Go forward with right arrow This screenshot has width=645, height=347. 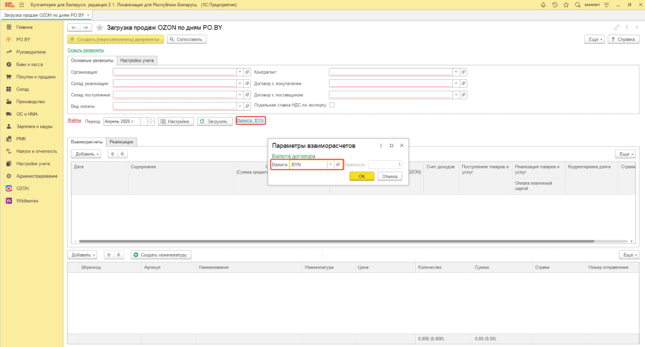(86, 28)
